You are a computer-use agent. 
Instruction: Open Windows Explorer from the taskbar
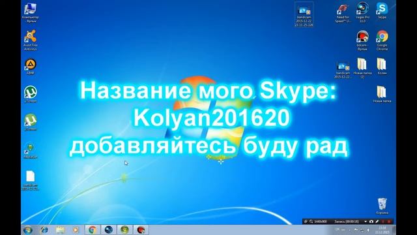[x=61, y=230]
